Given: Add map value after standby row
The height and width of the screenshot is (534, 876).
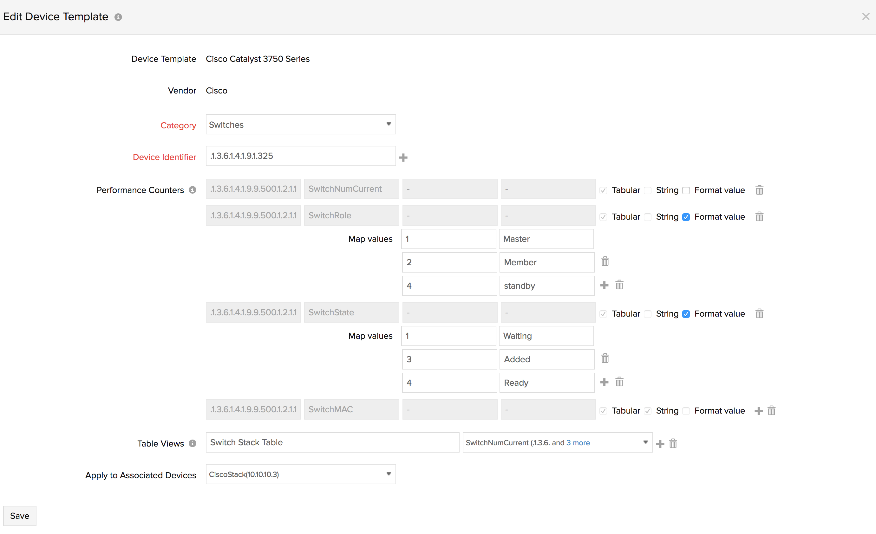Looking at the screenshot, I should coord(604,285).
